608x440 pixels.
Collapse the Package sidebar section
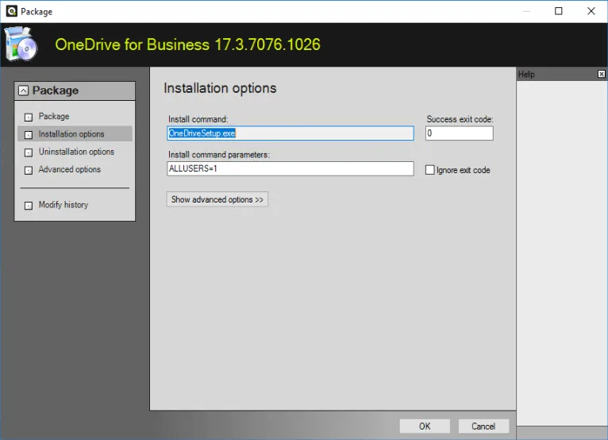pyautogui.click(x=23, y=91)
